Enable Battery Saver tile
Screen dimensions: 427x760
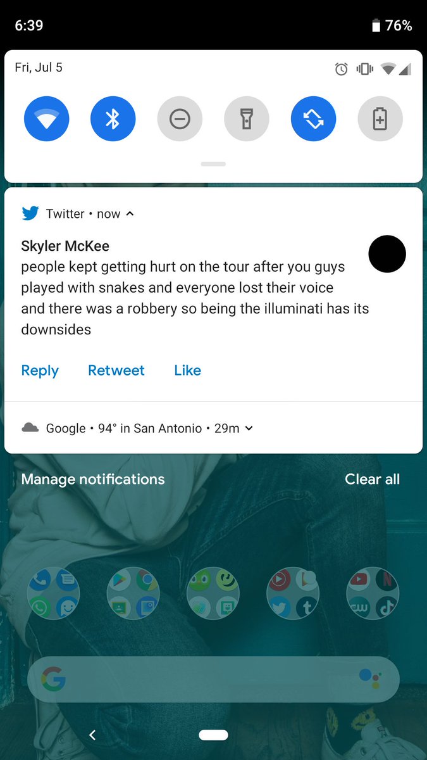pos(380,118)
